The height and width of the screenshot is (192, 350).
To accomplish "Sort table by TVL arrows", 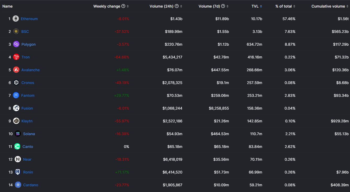I will coord(261,6).
